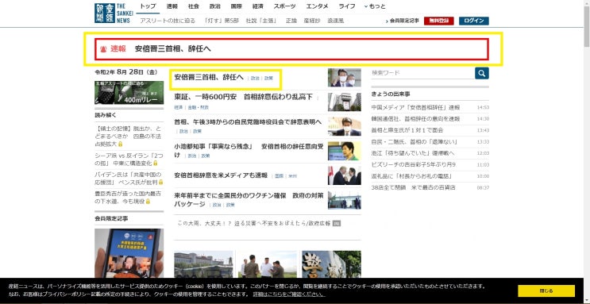Open 正論 sub-link
The width and height of the screenshot is (590, 304).
291,21
